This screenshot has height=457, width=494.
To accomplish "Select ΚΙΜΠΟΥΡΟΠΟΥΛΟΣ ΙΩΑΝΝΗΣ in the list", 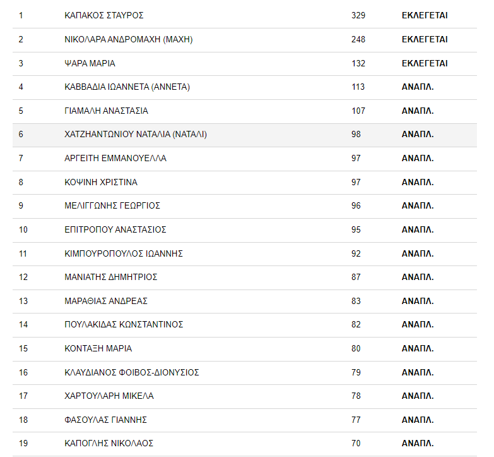I will 124,253.
